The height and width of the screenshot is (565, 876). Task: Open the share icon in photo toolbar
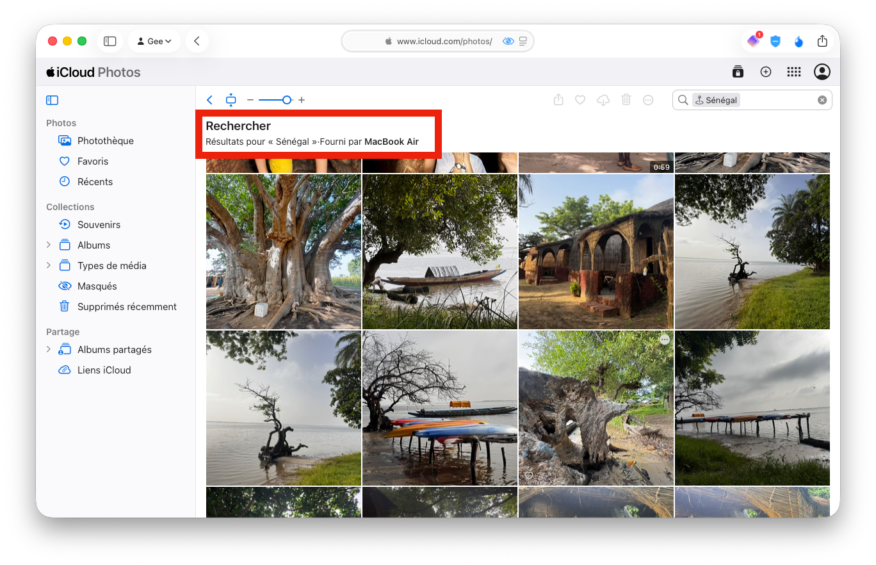click(558, 100)
